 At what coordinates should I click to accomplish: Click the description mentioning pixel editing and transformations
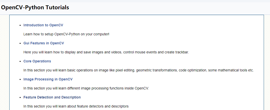(138, 70)
